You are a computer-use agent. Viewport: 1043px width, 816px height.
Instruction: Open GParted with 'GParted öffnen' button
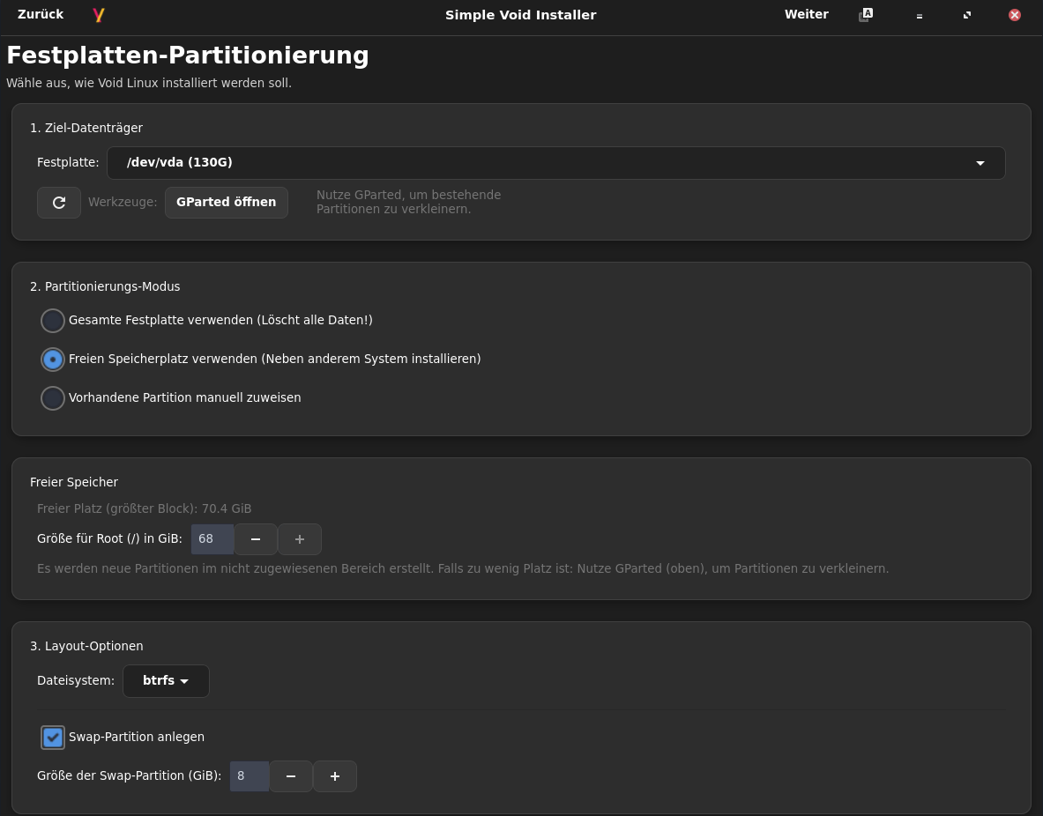226,203
